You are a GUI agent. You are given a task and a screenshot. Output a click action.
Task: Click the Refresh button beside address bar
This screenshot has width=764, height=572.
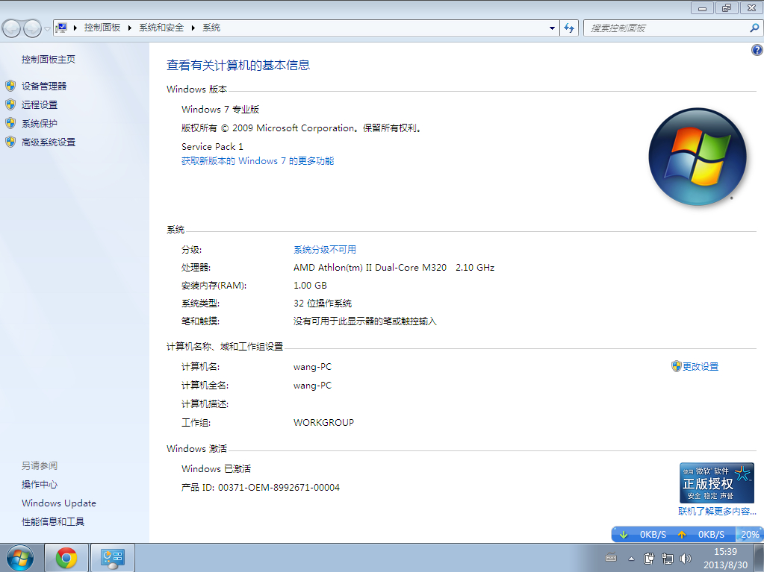click(569, 28)
